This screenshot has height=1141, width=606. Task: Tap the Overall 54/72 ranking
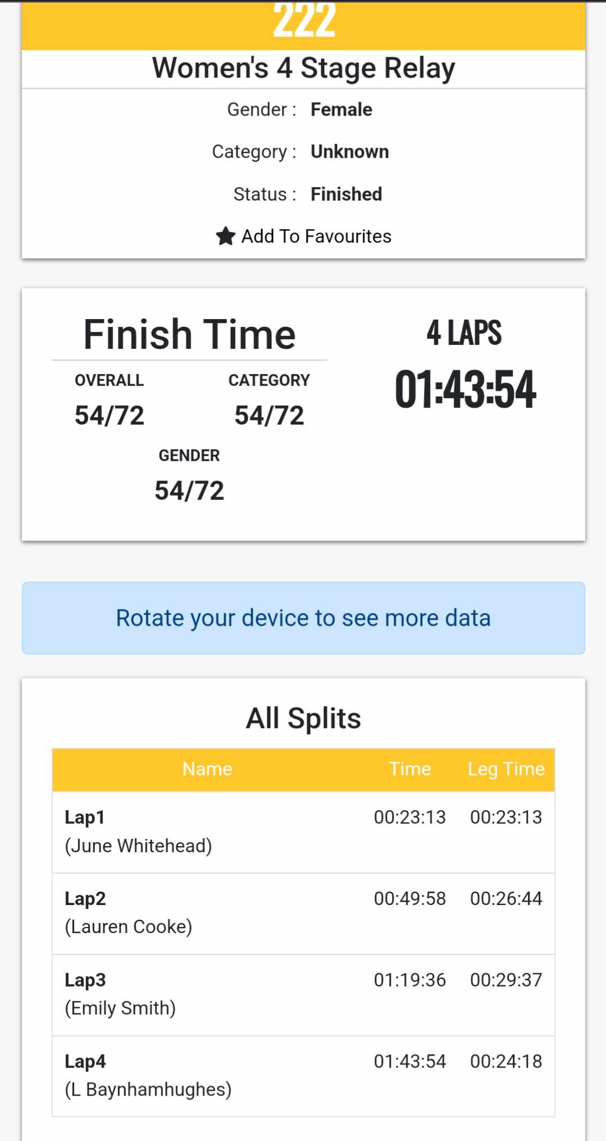[110, 416]
